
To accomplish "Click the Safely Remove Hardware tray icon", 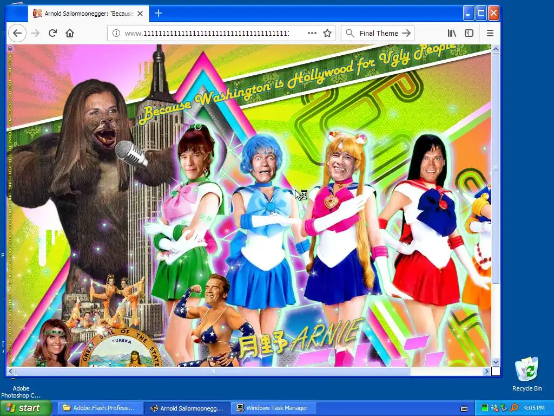I will coord(504,408).
